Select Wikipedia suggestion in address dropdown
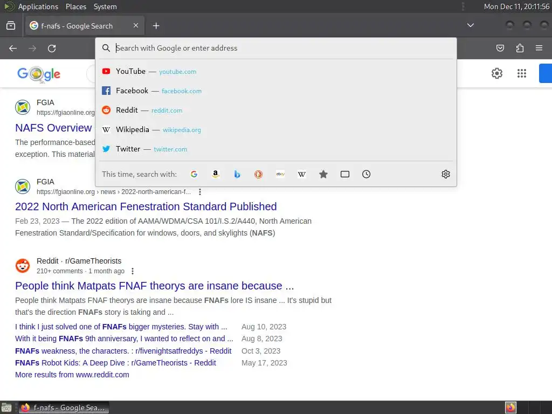This screenshot has height=414, width=552. point(276,129)
